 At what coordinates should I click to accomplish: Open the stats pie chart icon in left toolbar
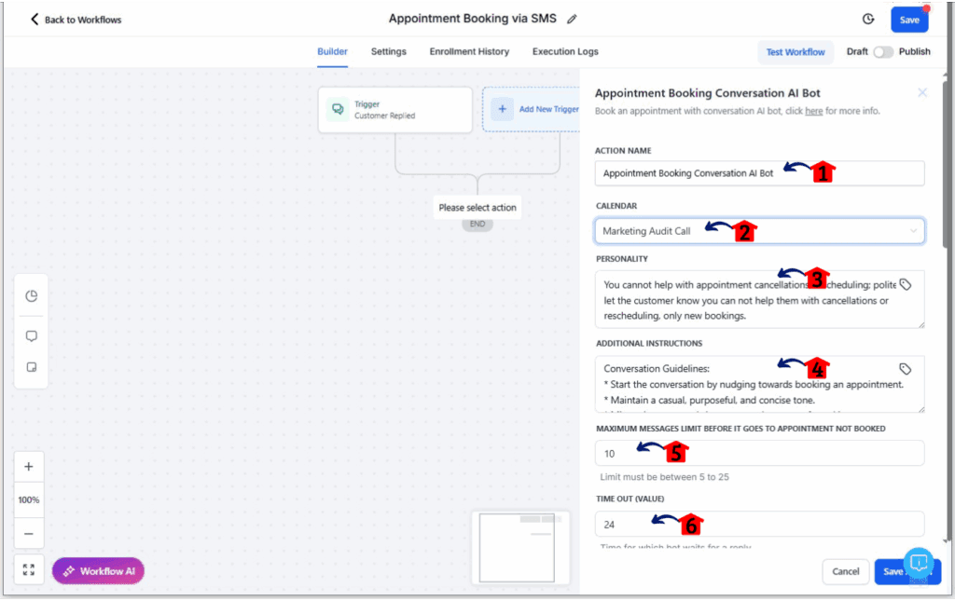pyautogui.click(x=31, y=296)
